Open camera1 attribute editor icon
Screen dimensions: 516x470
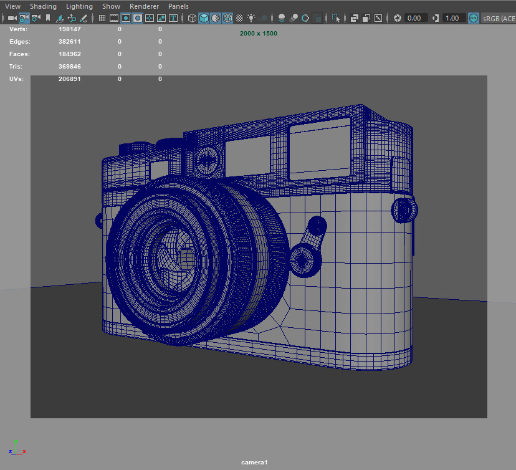click(x=36, y=18)
